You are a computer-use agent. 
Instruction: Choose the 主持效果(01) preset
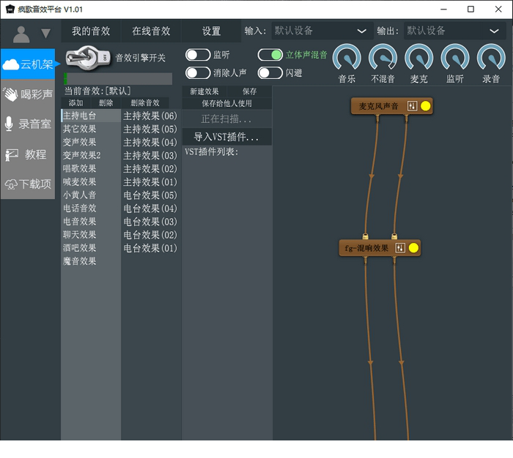[151, 182]
